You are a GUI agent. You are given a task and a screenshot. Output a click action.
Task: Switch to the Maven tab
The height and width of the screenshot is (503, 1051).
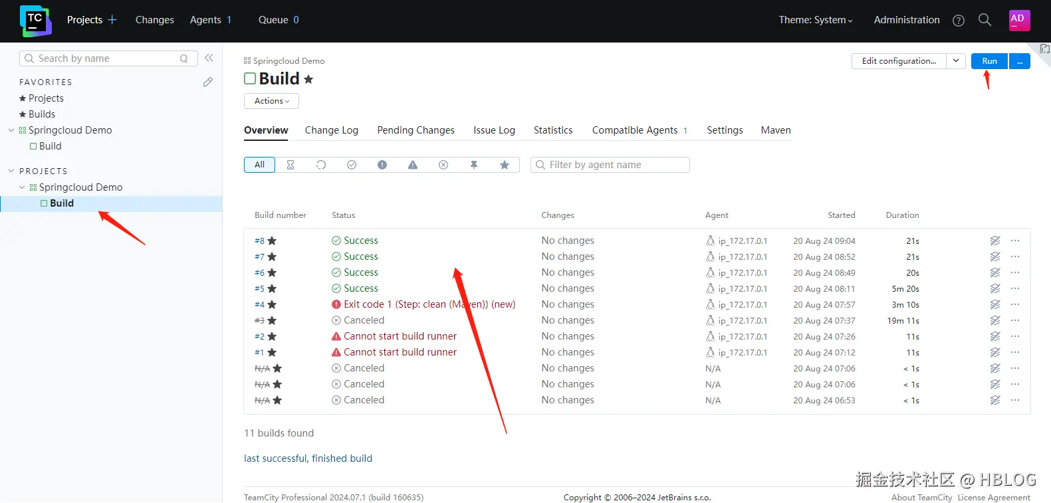[x=776, y=130]
